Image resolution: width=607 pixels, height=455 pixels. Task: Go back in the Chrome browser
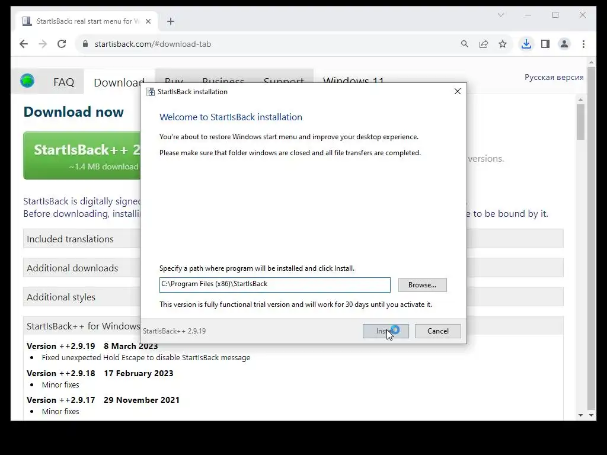24,44
